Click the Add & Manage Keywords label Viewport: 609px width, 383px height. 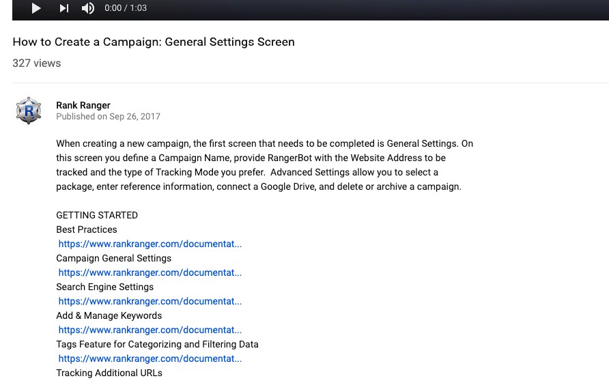point(109,315)
